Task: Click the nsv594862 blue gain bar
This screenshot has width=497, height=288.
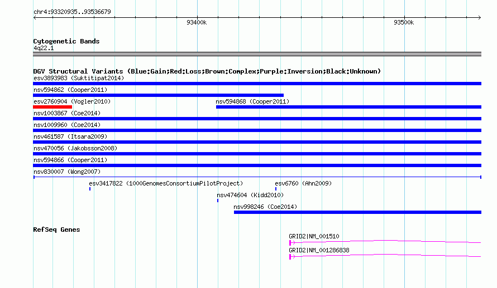Action: tap(158, 95)
